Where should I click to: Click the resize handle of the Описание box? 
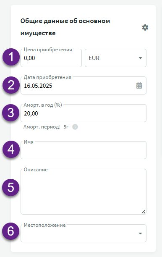[144, 212]
